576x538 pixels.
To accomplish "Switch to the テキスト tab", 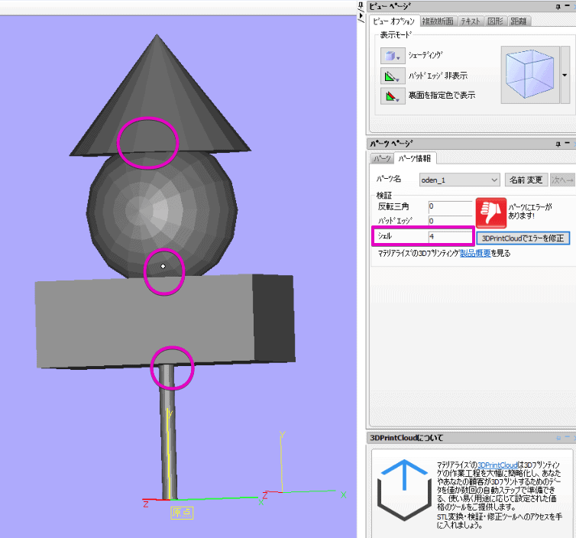I will coord(469,21).
